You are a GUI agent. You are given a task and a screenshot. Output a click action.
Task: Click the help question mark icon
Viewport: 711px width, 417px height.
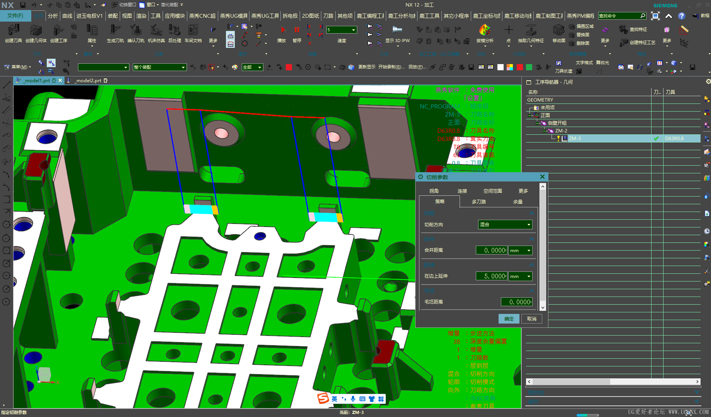click(682, 16)
